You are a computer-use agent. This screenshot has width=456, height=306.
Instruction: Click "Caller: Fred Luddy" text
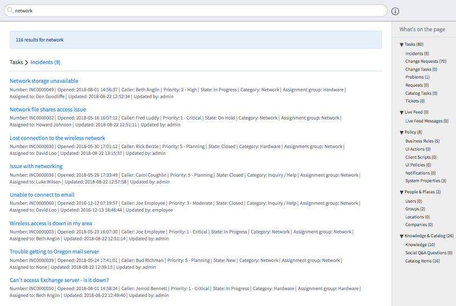coord(140,118)
